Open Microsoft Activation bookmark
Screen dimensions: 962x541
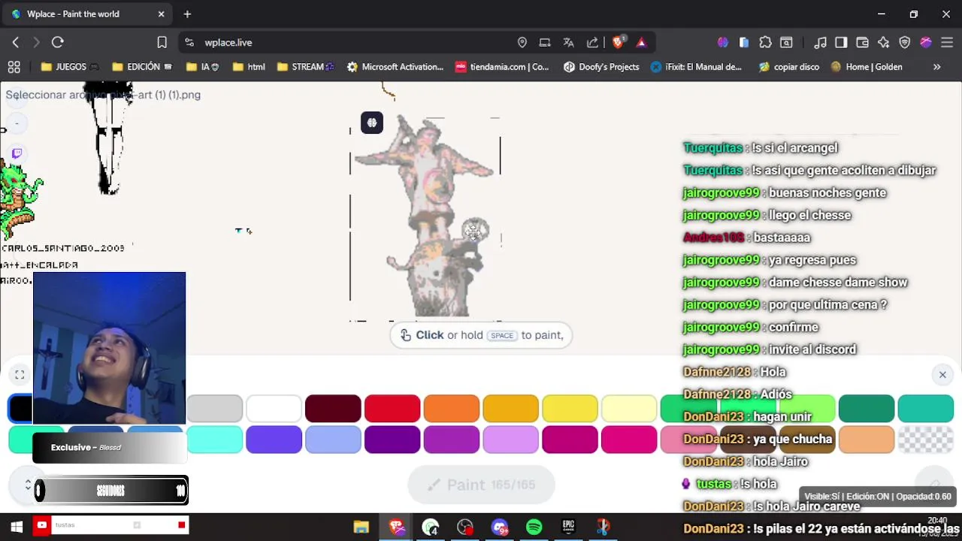395,67
